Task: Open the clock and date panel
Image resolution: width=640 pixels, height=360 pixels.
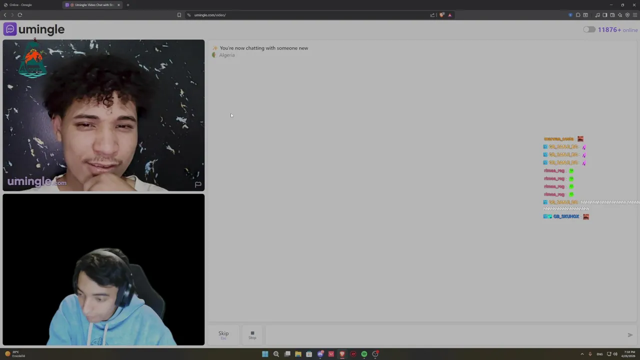Action: (628, 354)
